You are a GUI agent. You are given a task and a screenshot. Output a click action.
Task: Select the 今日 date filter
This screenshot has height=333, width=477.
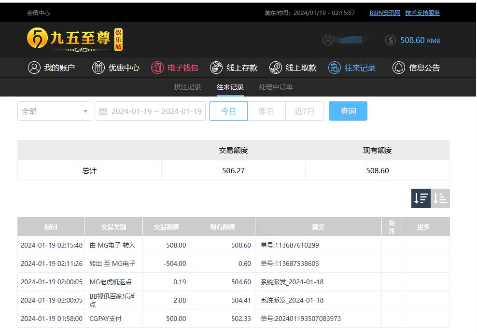click(x=228, y=111)
